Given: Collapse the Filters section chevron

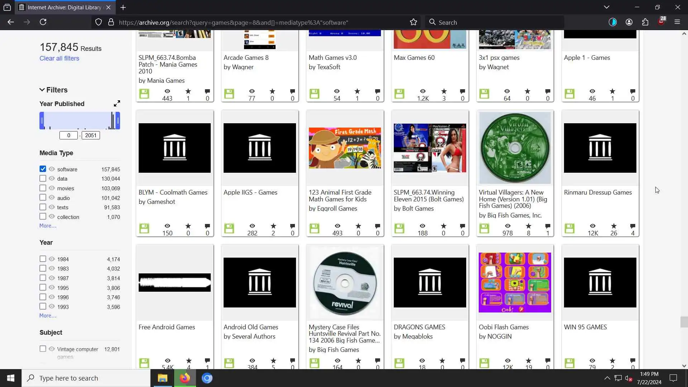Looking at the screenshot, I should click(x=42, y=90).
